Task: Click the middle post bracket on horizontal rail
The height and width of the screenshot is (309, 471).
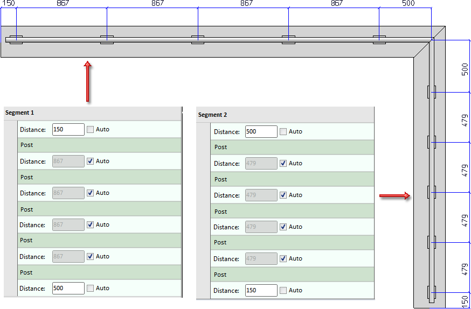Action: [x=198, y=39]
